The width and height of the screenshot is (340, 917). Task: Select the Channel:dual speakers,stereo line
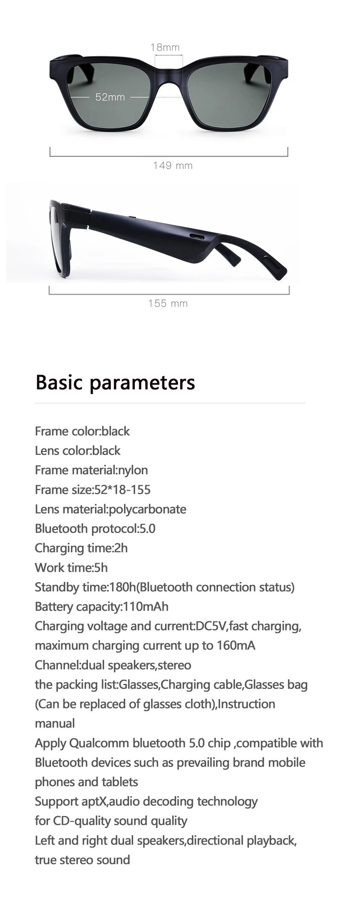113,665
